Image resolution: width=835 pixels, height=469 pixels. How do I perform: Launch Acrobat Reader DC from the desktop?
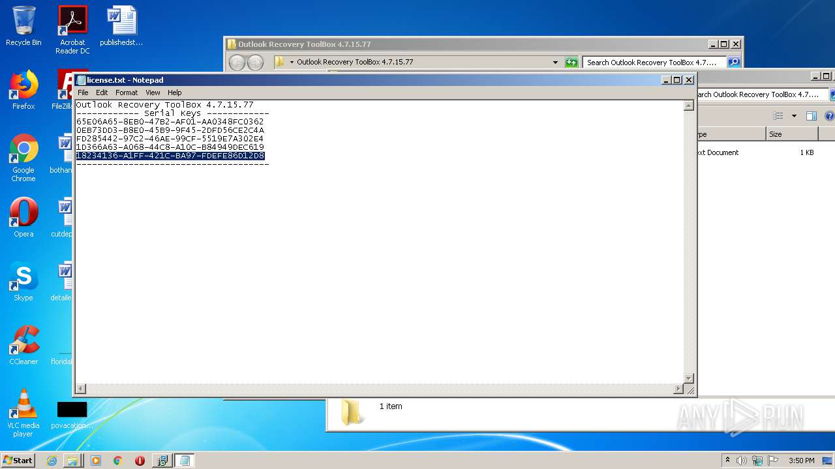72,30
